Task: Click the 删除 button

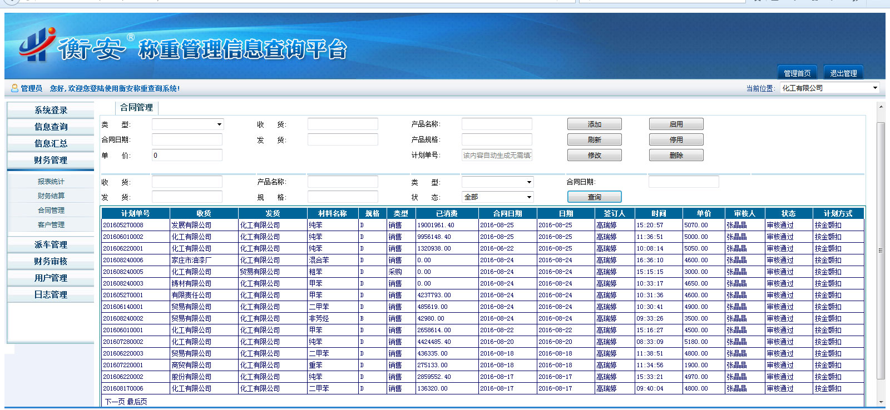Action: point(676,156)
